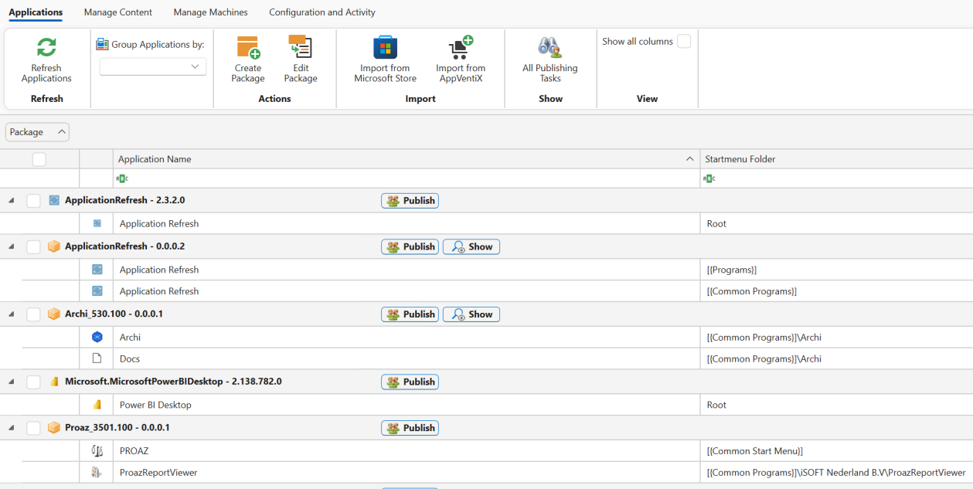Click the Refresh Applications icon
This screenshot has height=489, width=973.
[x=46, y=47]
